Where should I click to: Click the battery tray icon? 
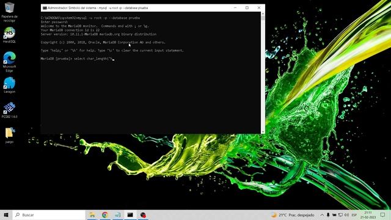(x=334, y=215)
